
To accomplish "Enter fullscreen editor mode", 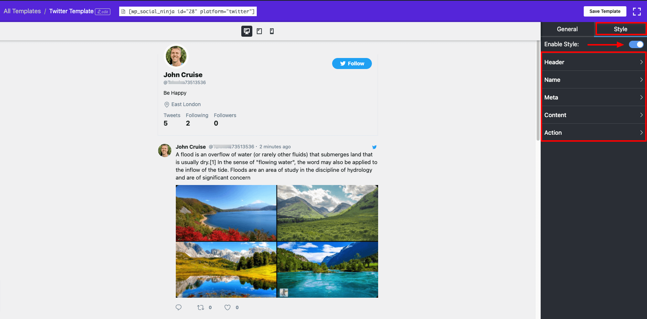I will coord(637,11).
